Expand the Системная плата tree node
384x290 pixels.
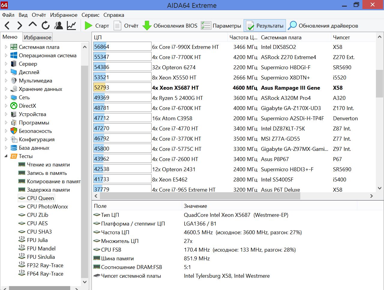coord(6,47)
